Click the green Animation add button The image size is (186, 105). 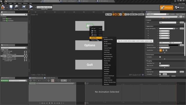(x=5, y=80)
